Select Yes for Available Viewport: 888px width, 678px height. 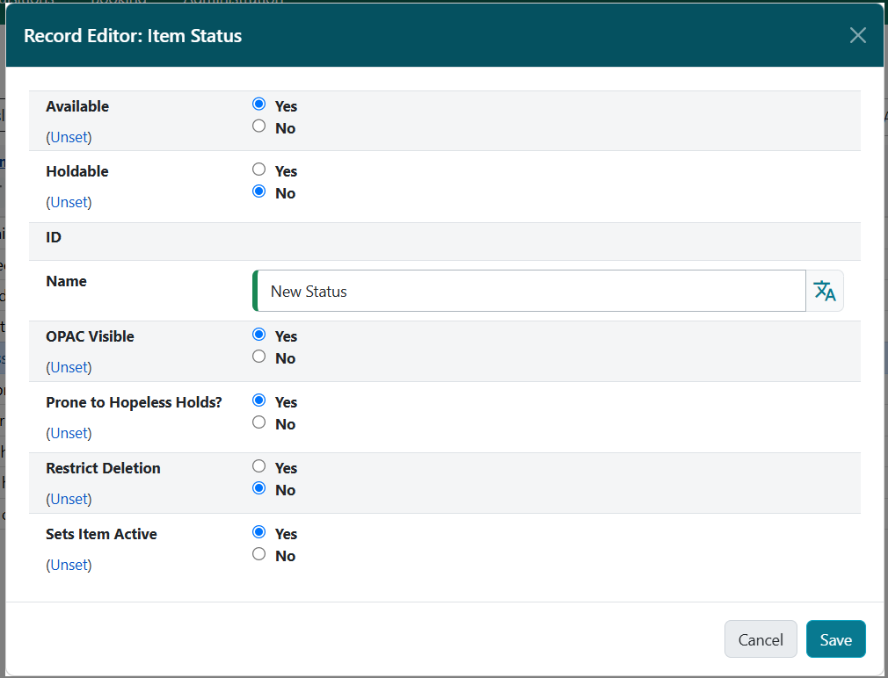tap(258, 103)
